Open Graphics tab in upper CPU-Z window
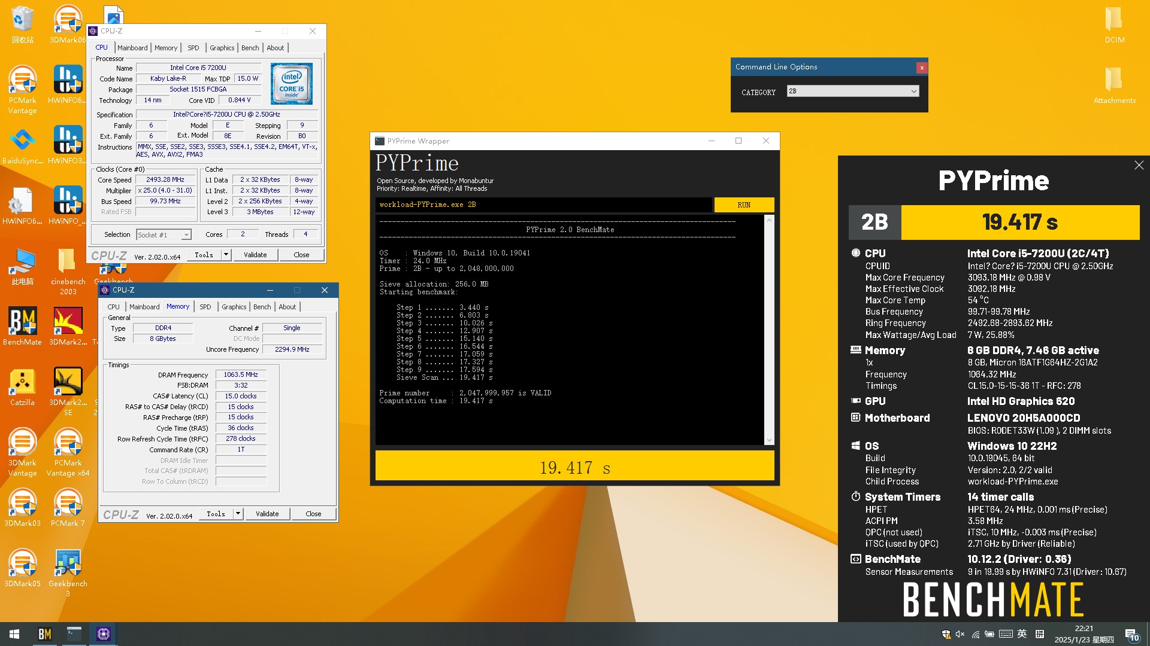 point(222,48)
